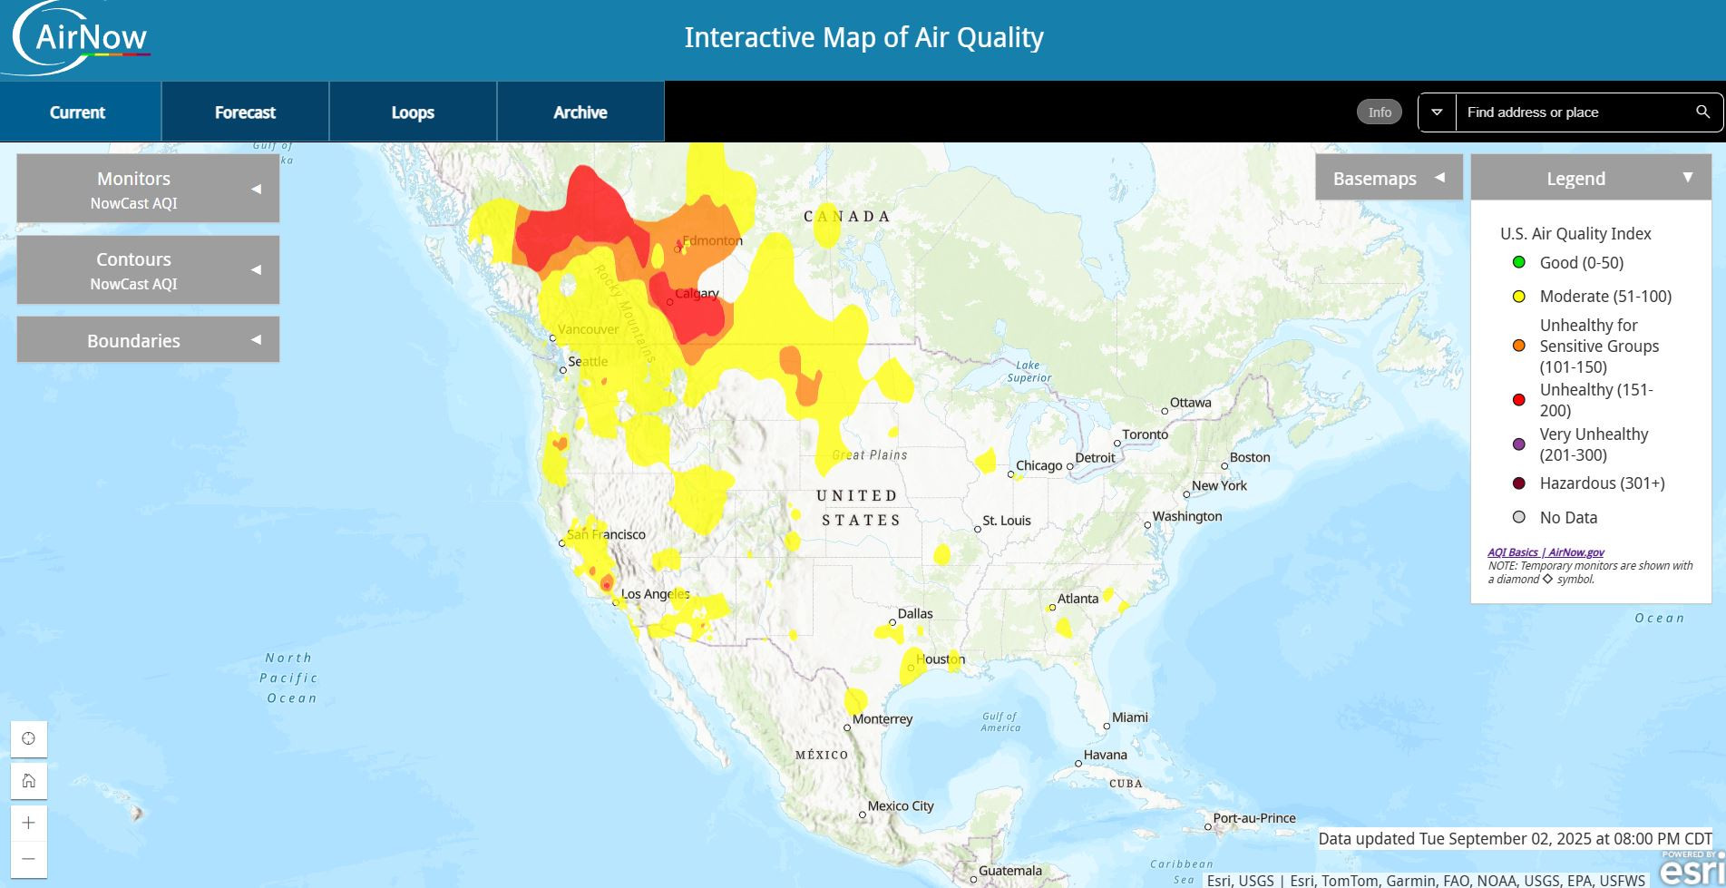Click the Atlanta city label

click(x=1078, y=599)
